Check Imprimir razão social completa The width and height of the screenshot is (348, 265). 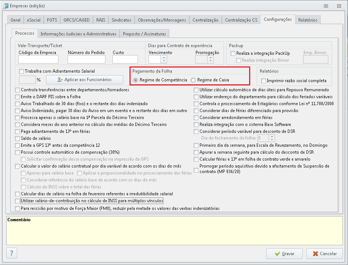click(263, 81)
